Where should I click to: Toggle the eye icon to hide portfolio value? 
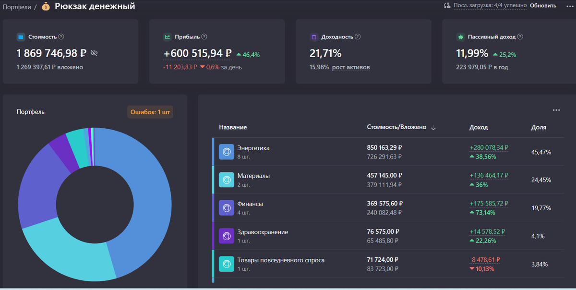(94, 53)
